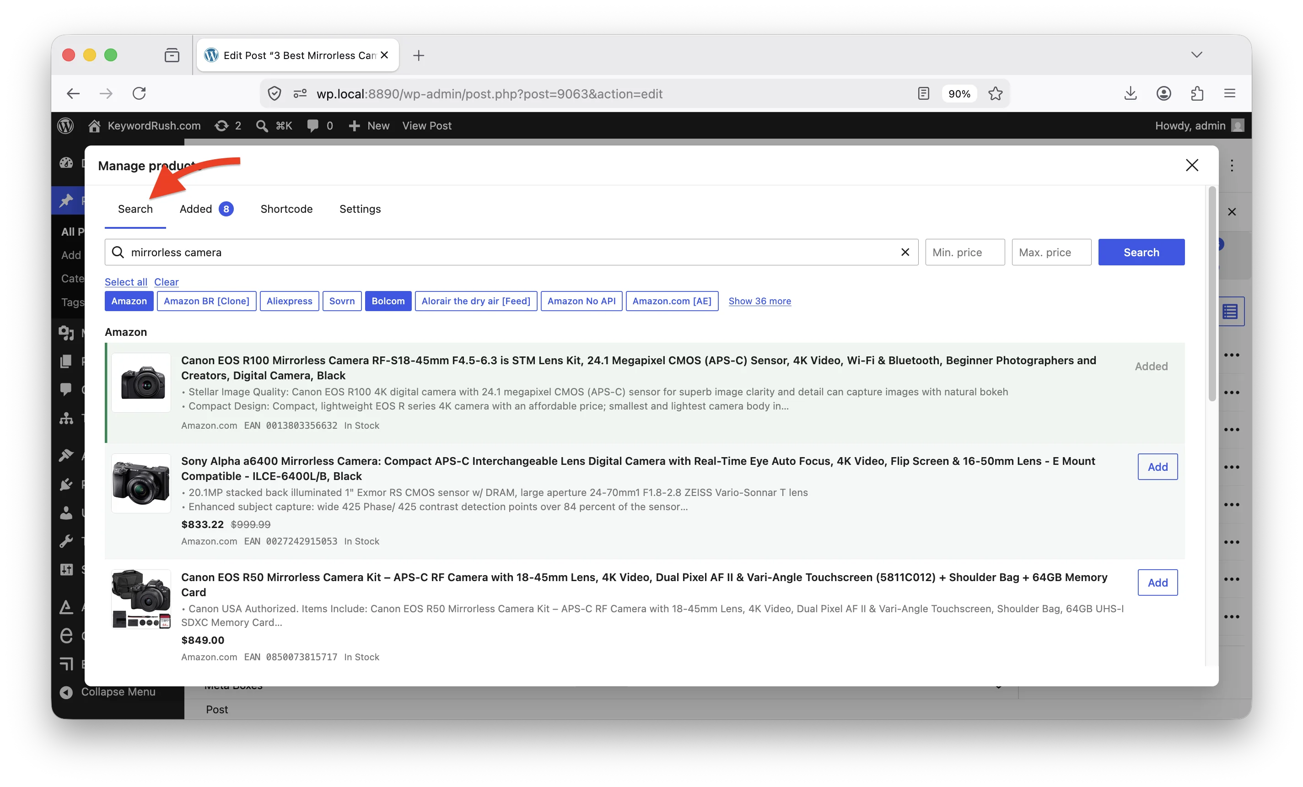Switch to the Shortcode tab

click(286, 209)
